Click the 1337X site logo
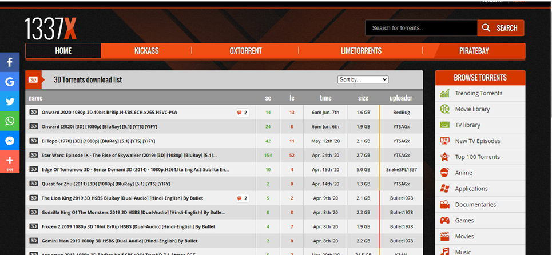 (x=50, y=29)
